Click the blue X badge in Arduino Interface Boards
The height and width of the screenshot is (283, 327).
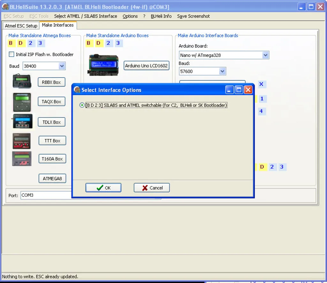261,84
